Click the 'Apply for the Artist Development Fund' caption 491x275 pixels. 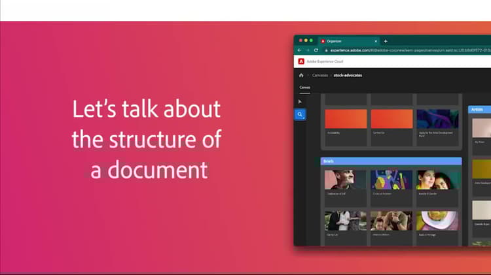point(435,134)
